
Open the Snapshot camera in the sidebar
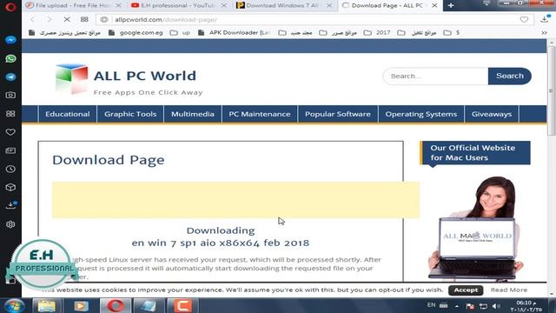click(10, 95)
